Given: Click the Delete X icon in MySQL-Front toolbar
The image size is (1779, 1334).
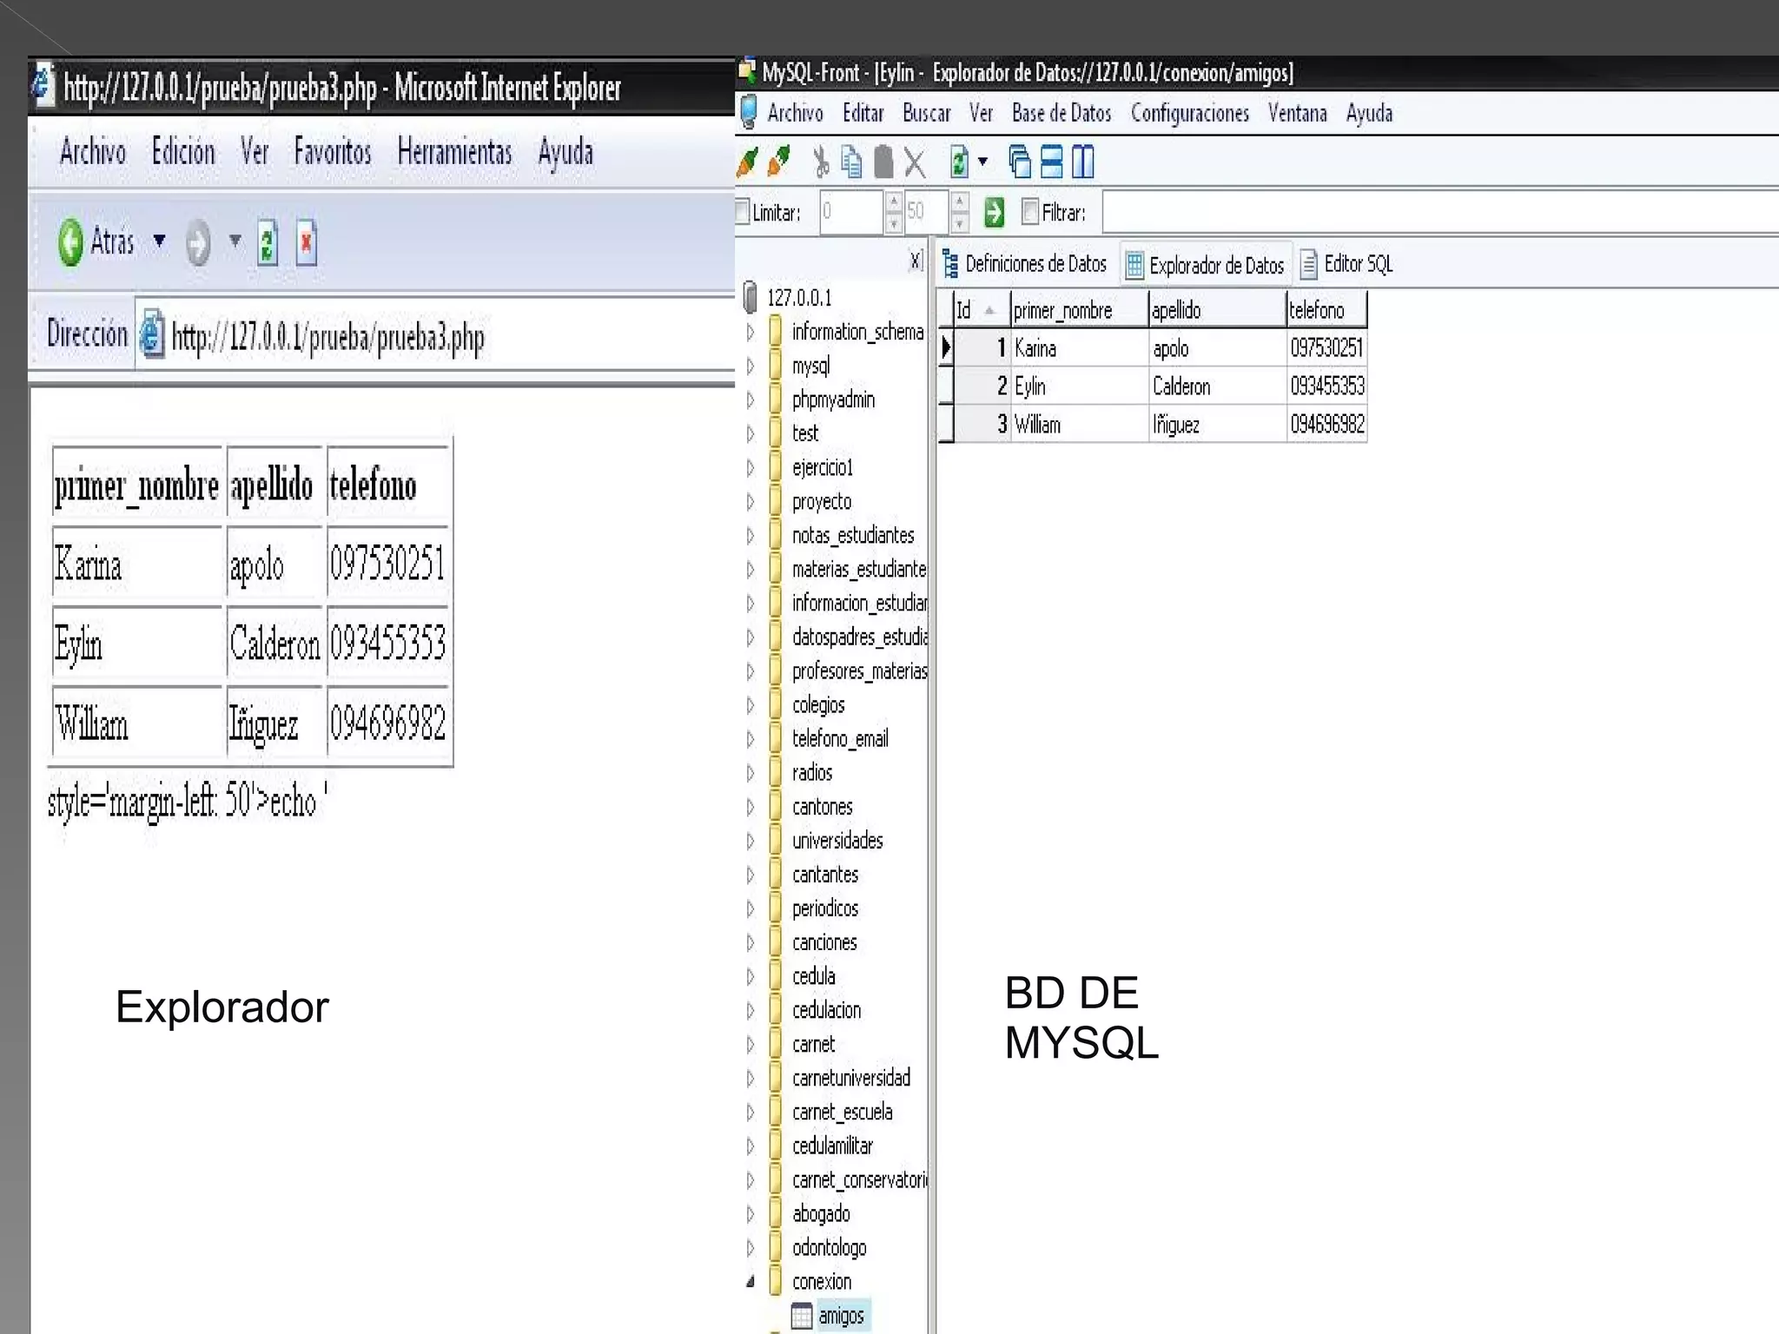Looking at the screenshot, I should click(x=915, y=162).
